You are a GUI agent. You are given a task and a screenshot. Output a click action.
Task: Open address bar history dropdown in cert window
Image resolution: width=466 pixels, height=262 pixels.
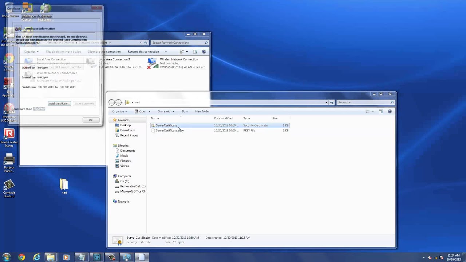(326, 102)
